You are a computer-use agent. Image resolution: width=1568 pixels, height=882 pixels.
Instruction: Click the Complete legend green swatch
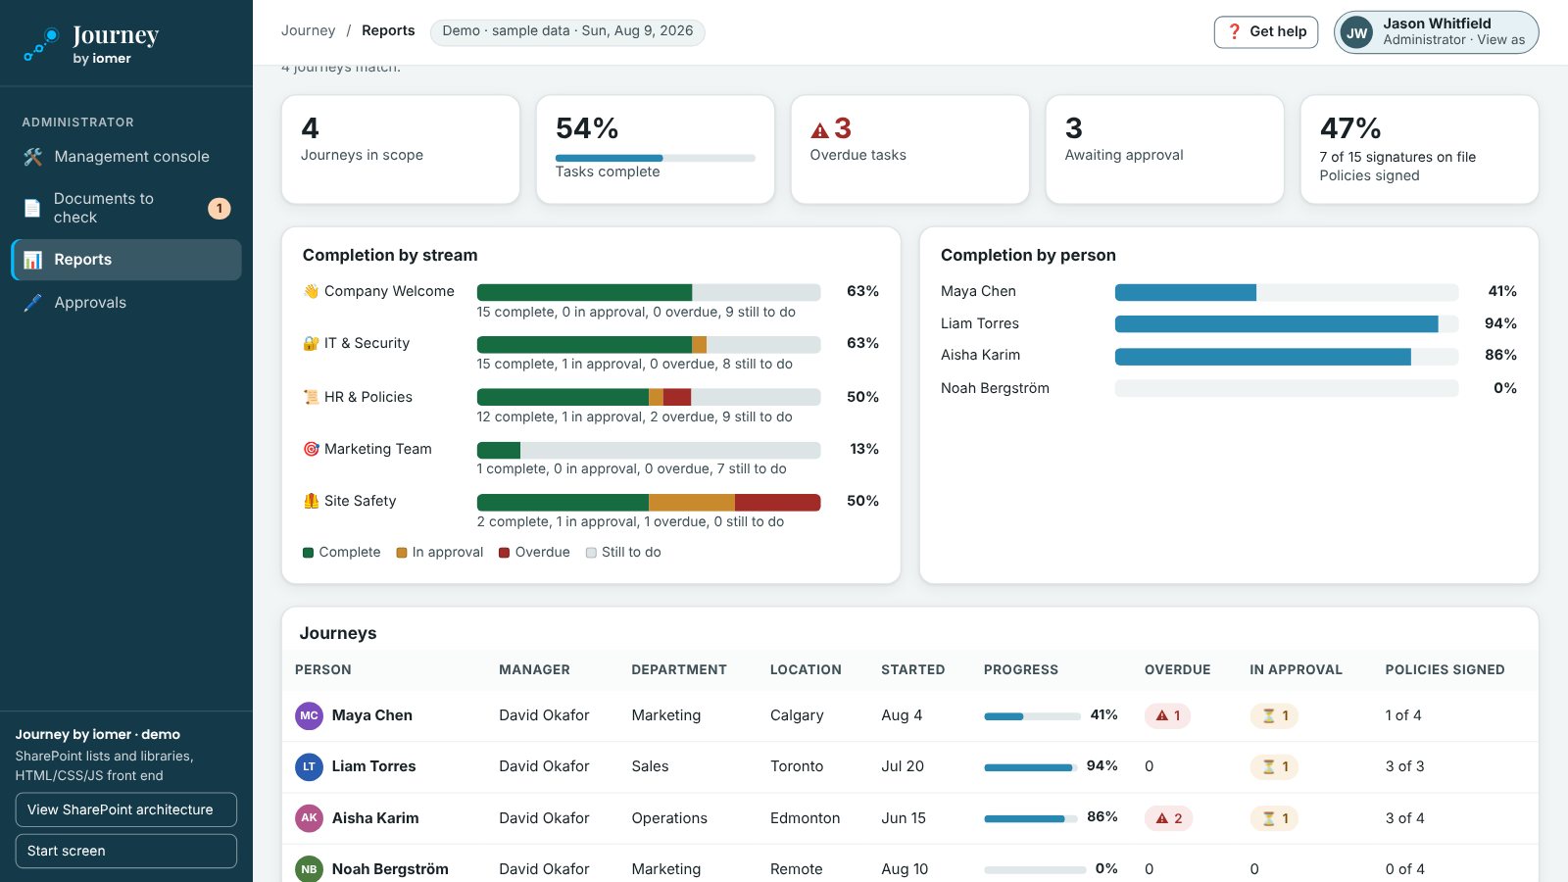click(308, 553)
